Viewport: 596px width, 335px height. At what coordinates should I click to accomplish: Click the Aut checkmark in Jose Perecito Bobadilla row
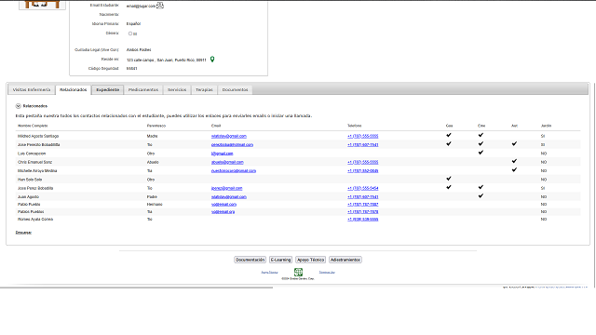[514, 143]
